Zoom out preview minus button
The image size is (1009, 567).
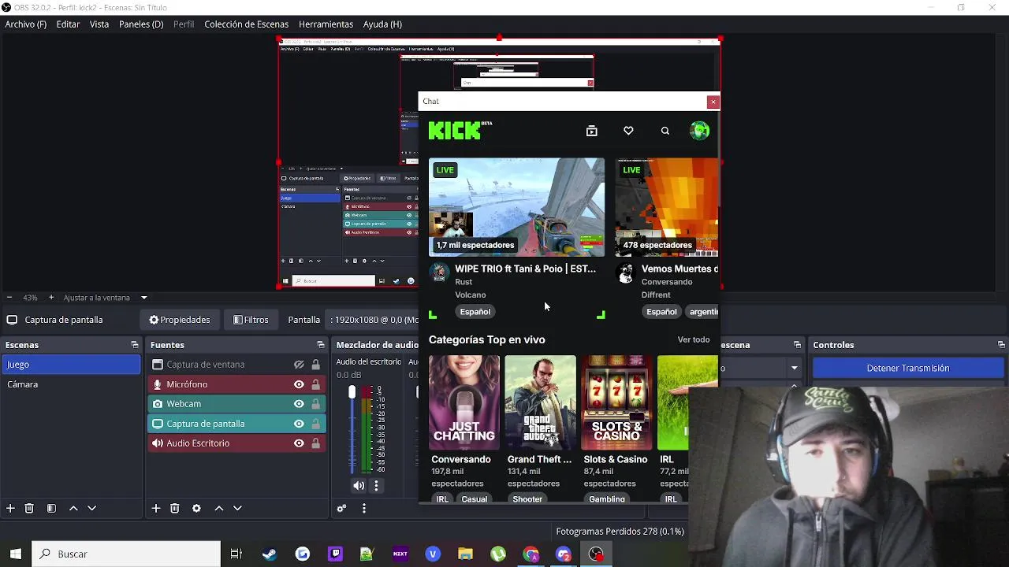pyautogui.click(x=9, y=298)
